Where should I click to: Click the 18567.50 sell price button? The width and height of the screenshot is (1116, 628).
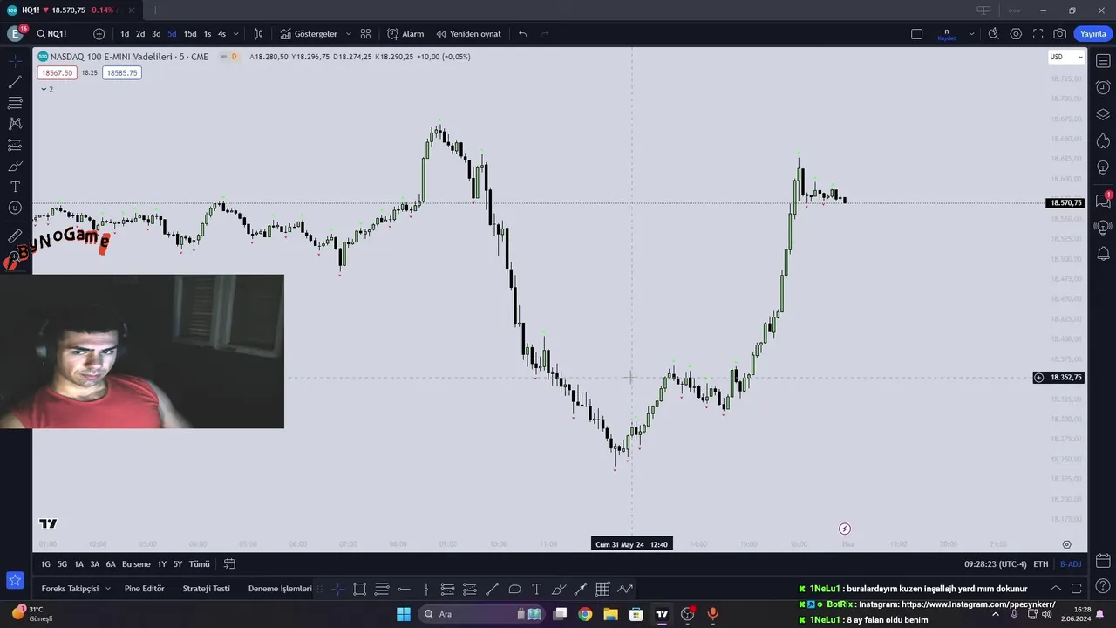click(x=57, y=72)
